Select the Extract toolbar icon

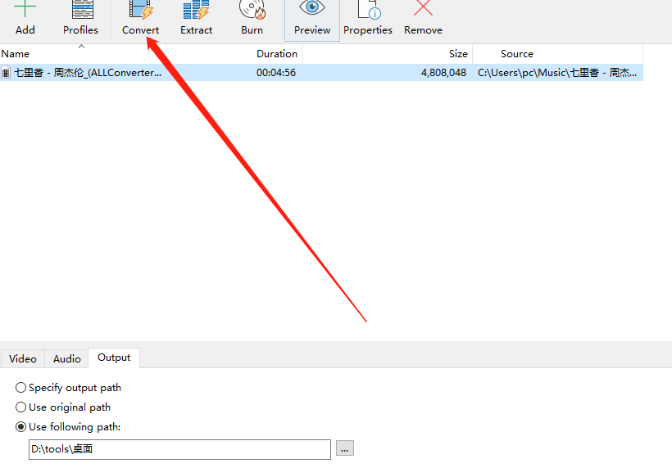click(x=196, y=10)
